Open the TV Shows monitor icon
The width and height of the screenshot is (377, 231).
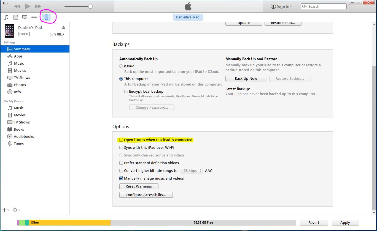[x=25, y=17]
